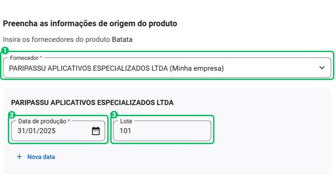Click the PARIPASSU APLICATIVOS ESPECIALIZADOS LTDA heading
The width and height of the screenshot is (336, 189).
click(x=92, y=103)
